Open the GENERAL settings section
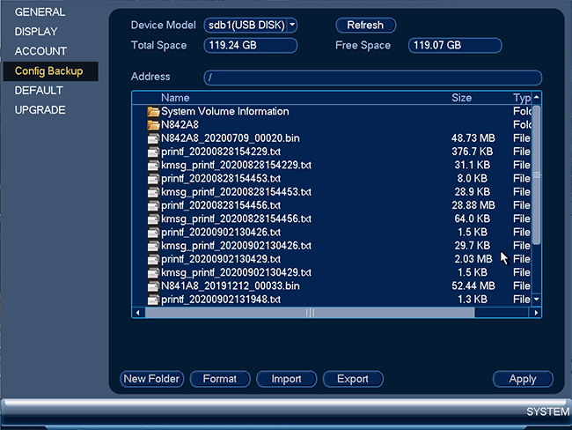 click(x=40, y=12)
